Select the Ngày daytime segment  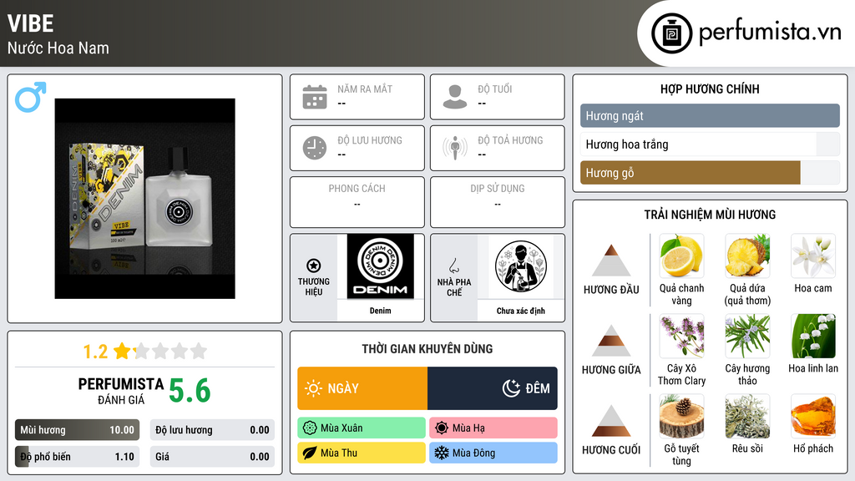362,388
